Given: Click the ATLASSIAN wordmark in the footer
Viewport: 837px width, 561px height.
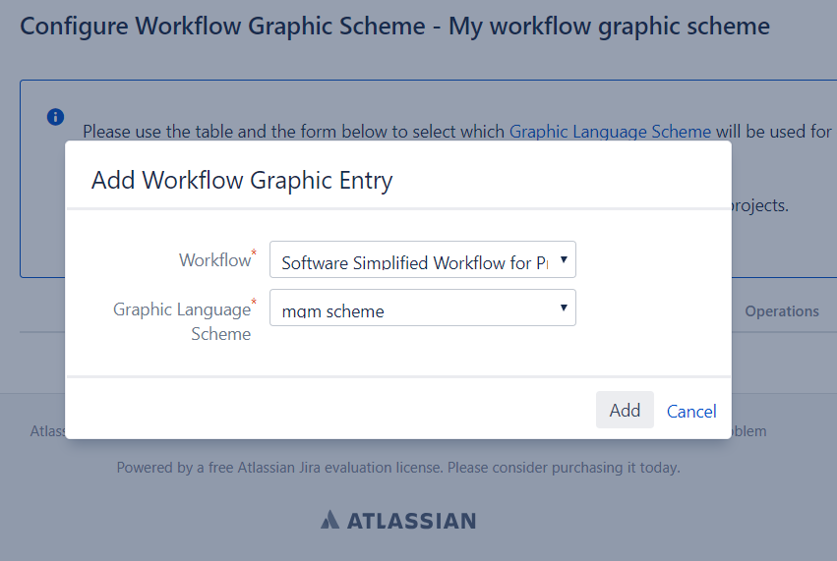Looking at the screenshot, I should pyautogui.click(x=409, y=521).
